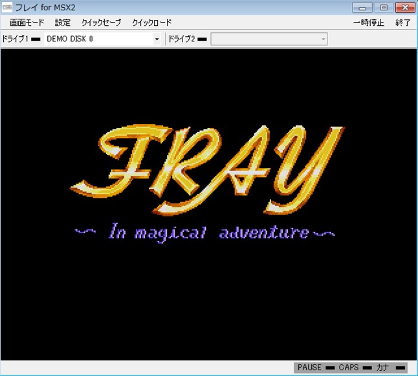Pause emulation with 一時停止
The height and width of the screenshot is (376, 418).
point(369,23)
